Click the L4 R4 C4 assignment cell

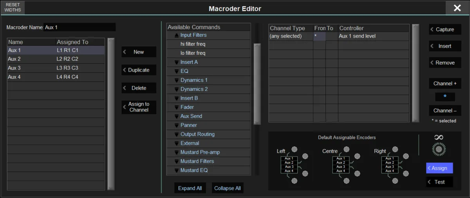[80, 77]
